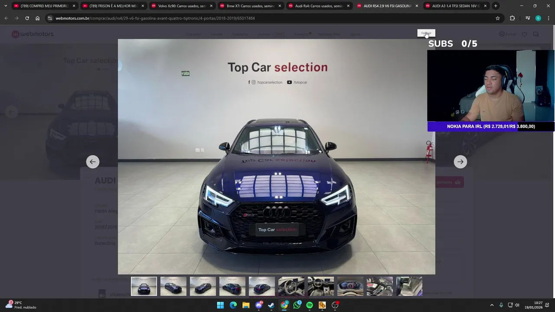Switch to the Bmw X7 Carros usados tab

pos(250,6)
